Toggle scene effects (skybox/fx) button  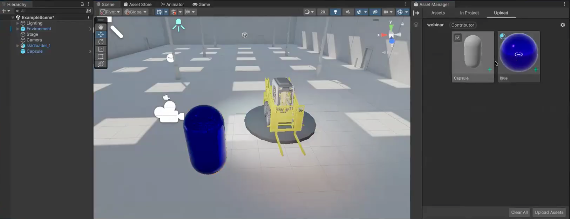point(359,12)
